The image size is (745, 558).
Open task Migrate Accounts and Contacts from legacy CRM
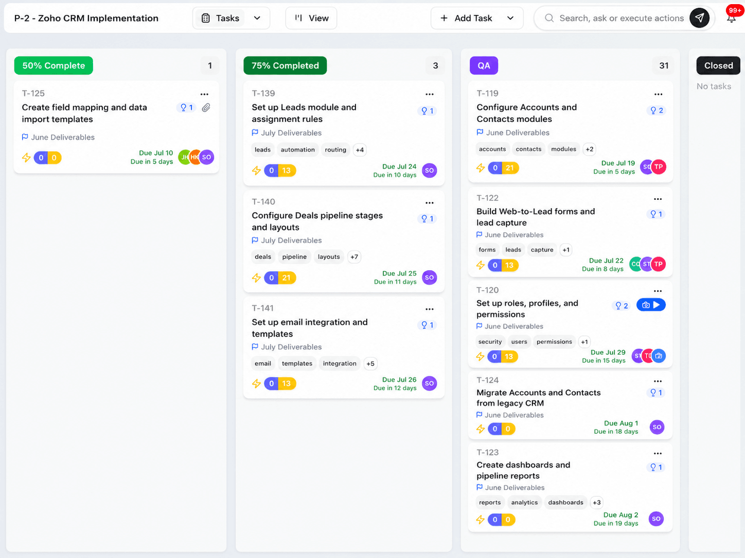pyautogui.click(x=538, y=398)
